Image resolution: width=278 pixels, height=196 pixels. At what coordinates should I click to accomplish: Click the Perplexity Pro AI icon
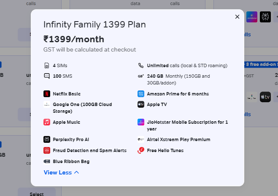(x=47, y=139)
